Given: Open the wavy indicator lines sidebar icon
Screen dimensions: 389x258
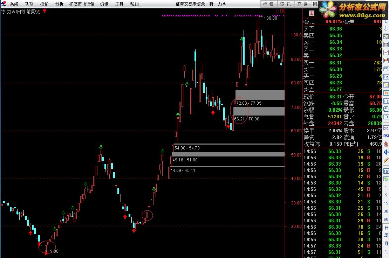Looking at the screenshot, I should coord(386,128).
